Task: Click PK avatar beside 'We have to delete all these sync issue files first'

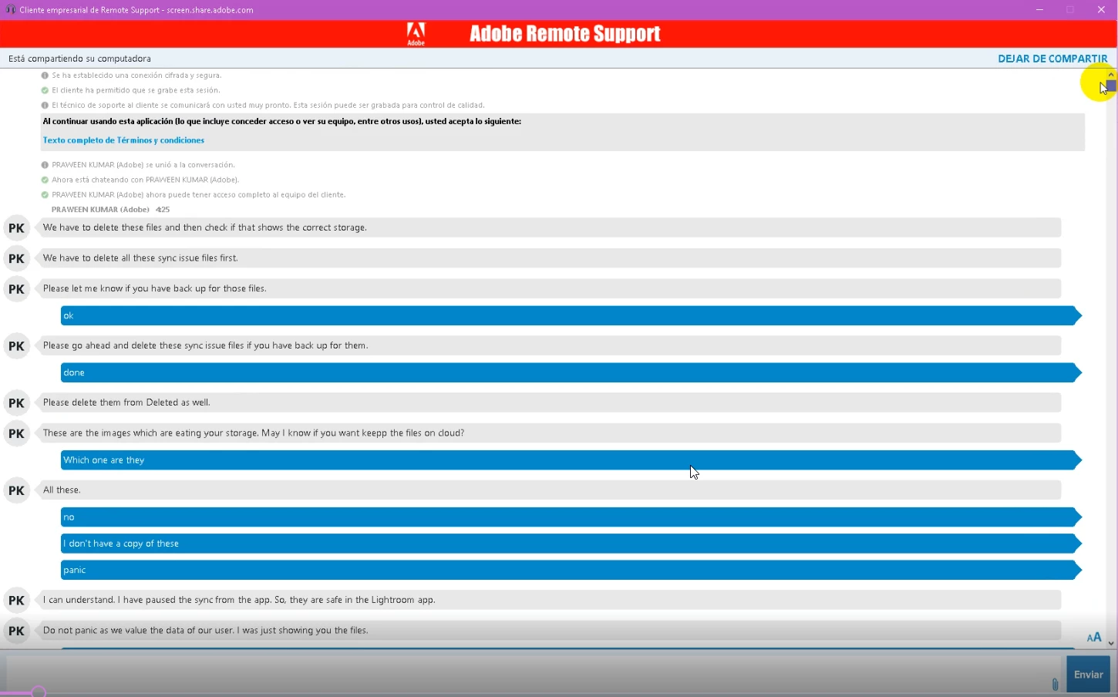Action: [x=16, y=258]
